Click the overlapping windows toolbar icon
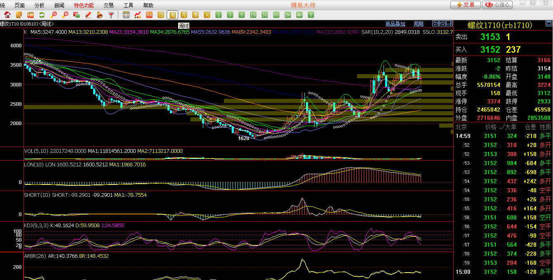Viewport: 553px width, 280px height. click(76, 15)
